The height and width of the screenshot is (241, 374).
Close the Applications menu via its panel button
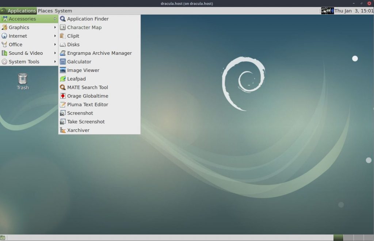coord(18,11)
